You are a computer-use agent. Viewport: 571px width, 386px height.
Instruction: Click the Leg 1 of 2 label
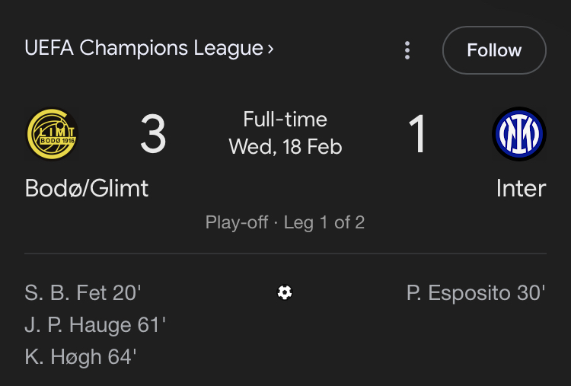[x=324, y=223]
